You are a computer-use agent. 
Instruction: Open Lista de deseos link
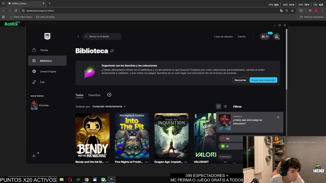pos(223,37)
